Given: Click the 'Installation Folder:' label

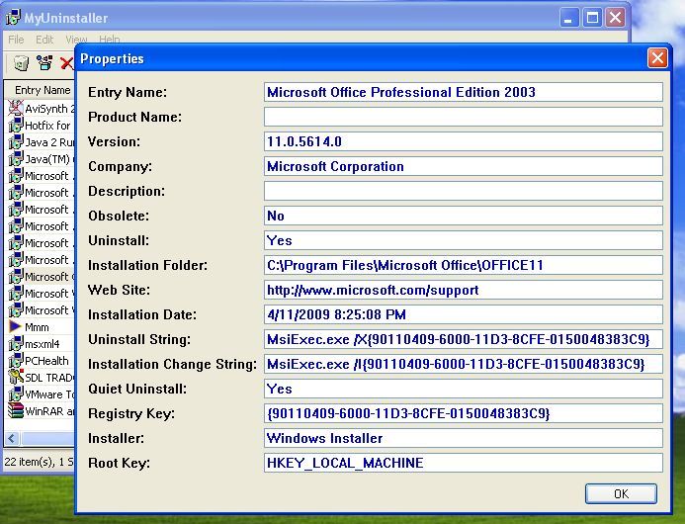Looking at the screenshot, I should point(147,265).
